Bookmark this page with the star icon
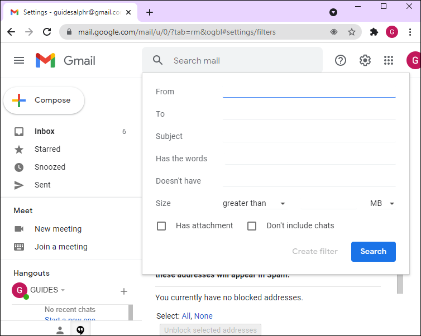Image resolution: width=421 pixels, height=336 pixels. point(352,32)
